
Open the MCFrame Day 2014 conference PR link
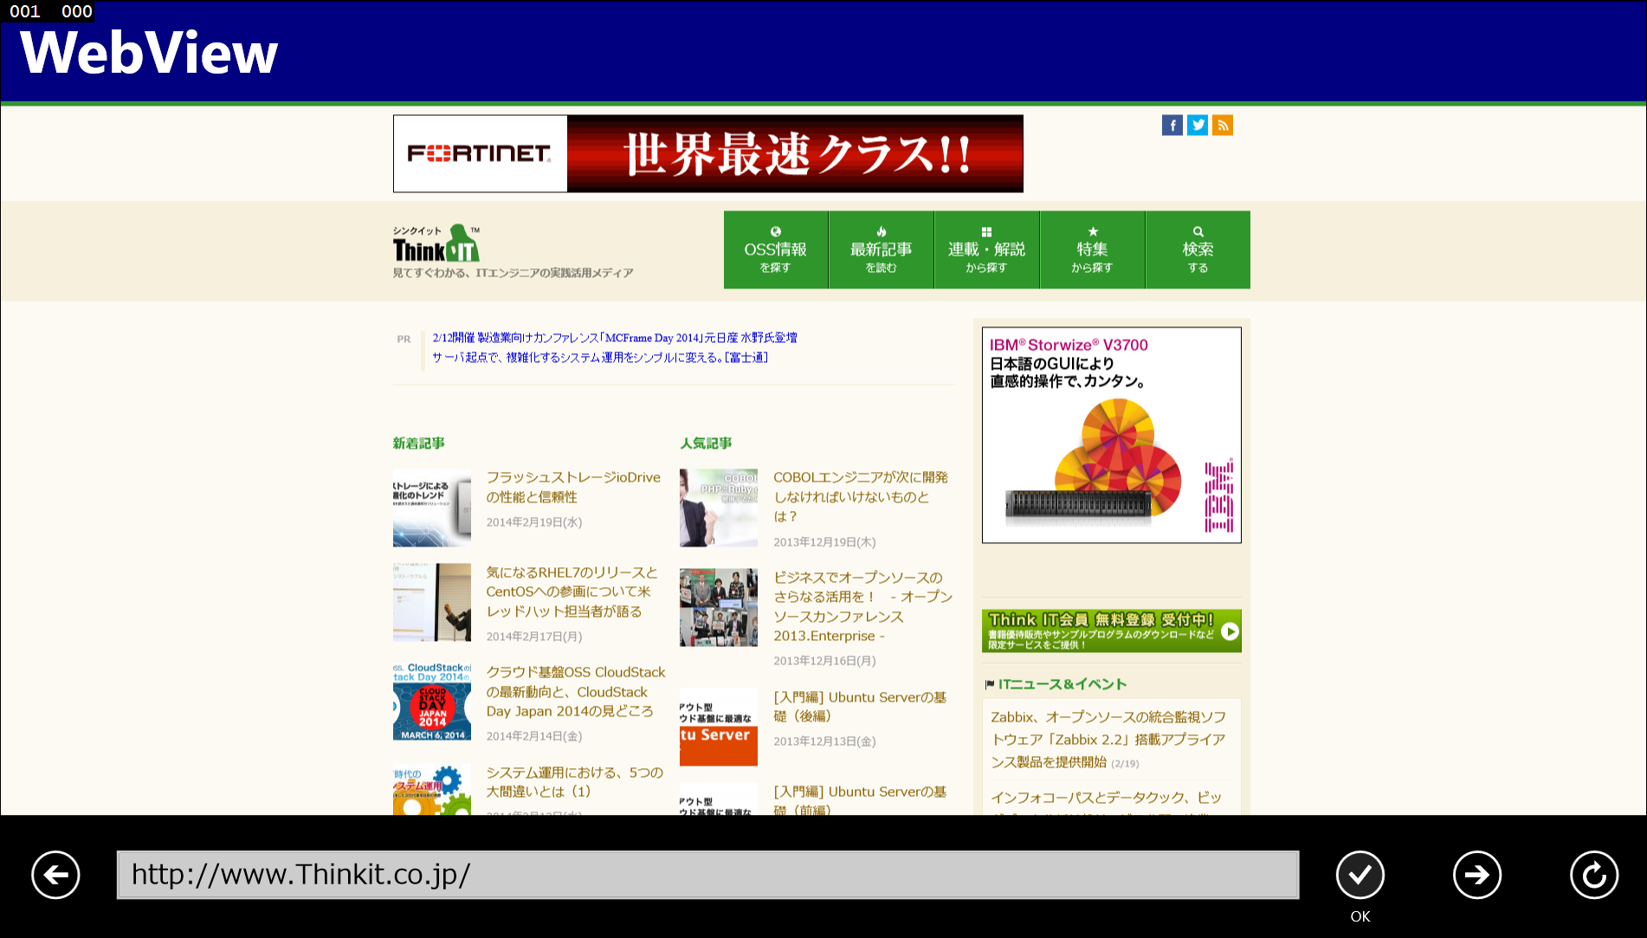[x=615, y=338]
